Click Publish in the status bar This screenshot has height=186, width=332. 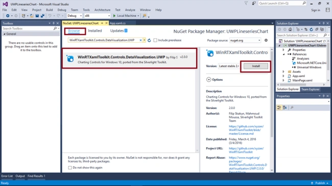[x=320, y=183]
